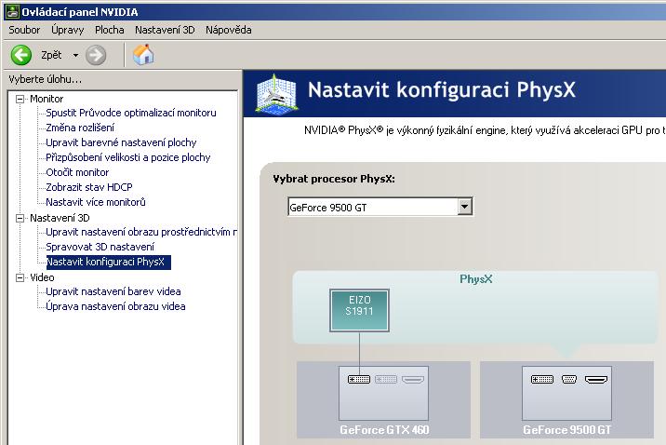
Task: Open the Soubor menu
Action: click(24, 30)
